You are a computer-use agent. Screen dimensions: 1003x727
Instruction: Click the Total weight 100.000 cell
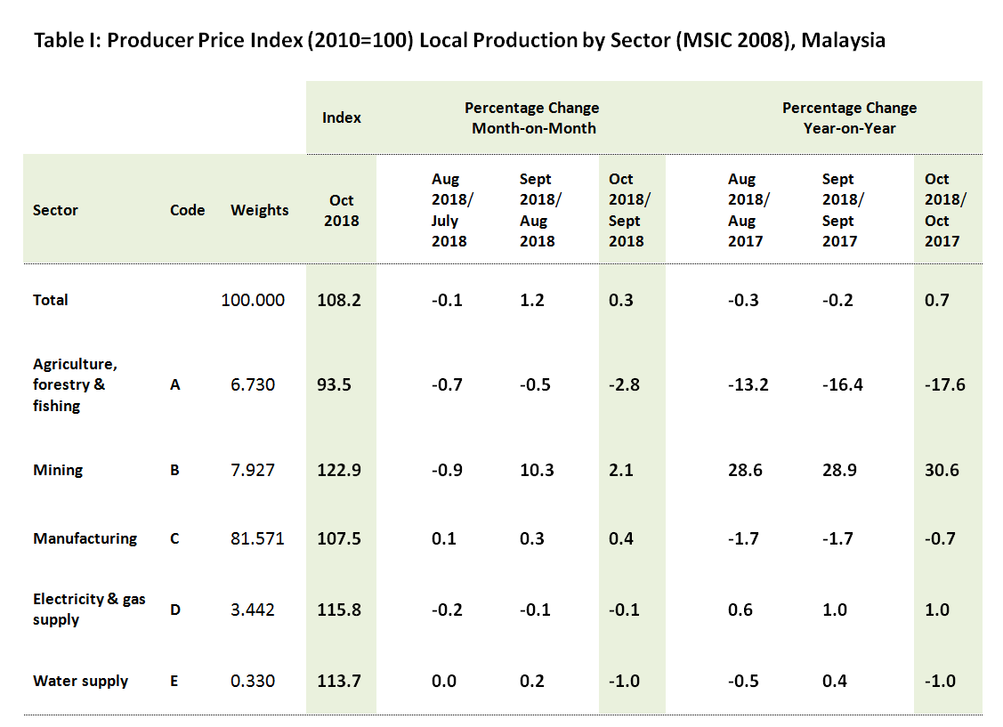pos(253,300)
